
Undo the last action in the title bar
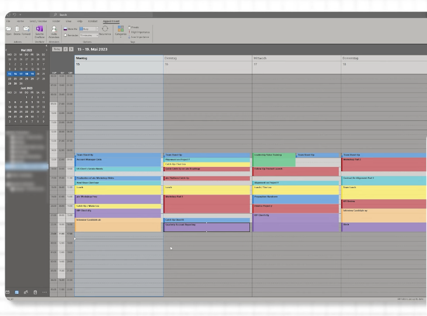[14, 15]
